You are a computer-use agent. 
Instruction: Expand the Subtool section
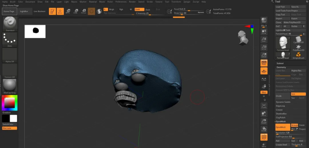[x=280, y=64]
